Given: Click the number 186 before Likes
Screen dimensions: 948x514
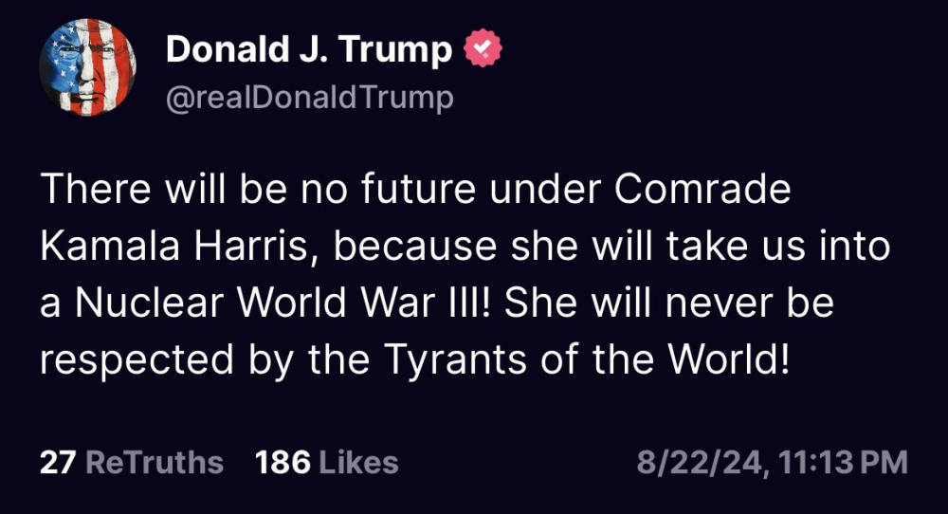Looking at the screenshot, I should (x=283, y=463).
